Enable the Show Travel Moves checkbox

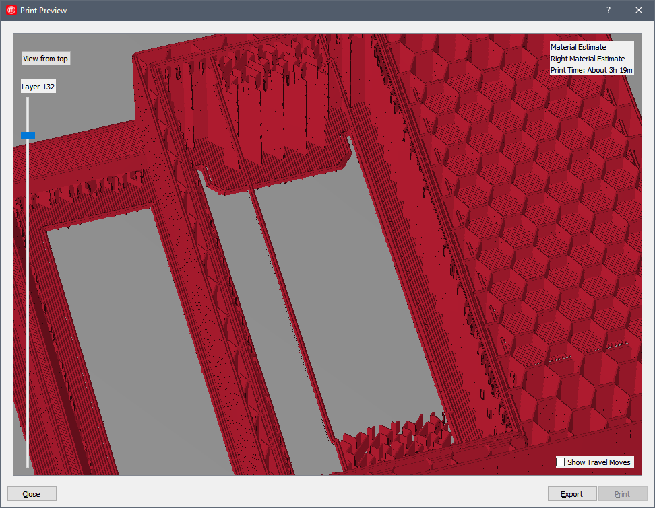pos(561,462)
